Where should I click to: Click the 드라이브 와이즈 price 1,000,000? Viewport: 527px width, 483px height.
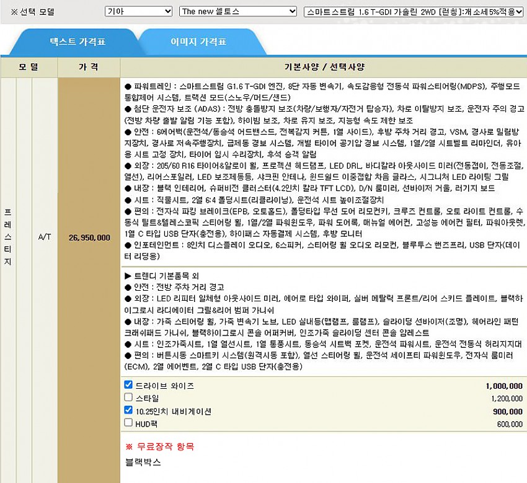(504, 386)
